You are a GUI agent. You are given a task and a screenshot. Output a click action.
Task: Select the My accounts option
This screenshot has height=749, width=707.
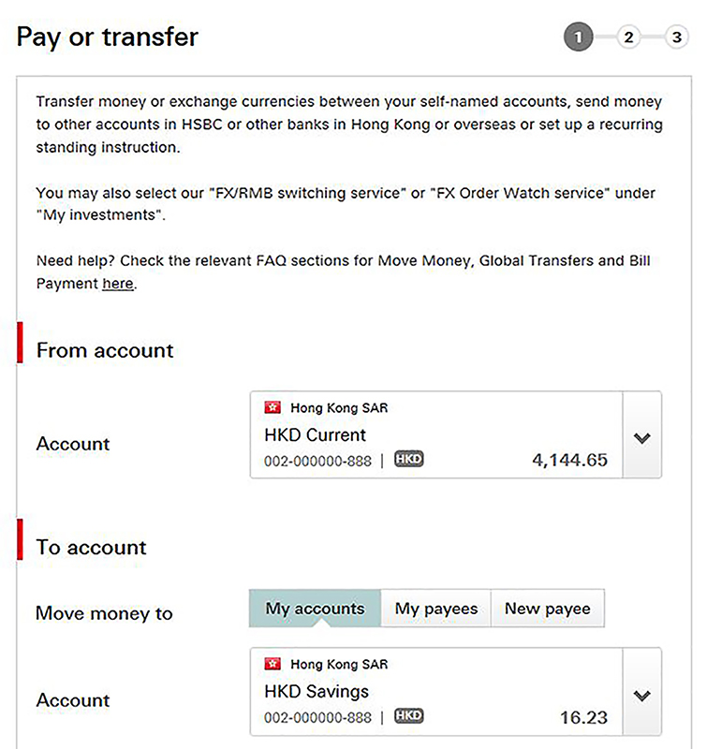pyautogui.click(x=315, y=608)
